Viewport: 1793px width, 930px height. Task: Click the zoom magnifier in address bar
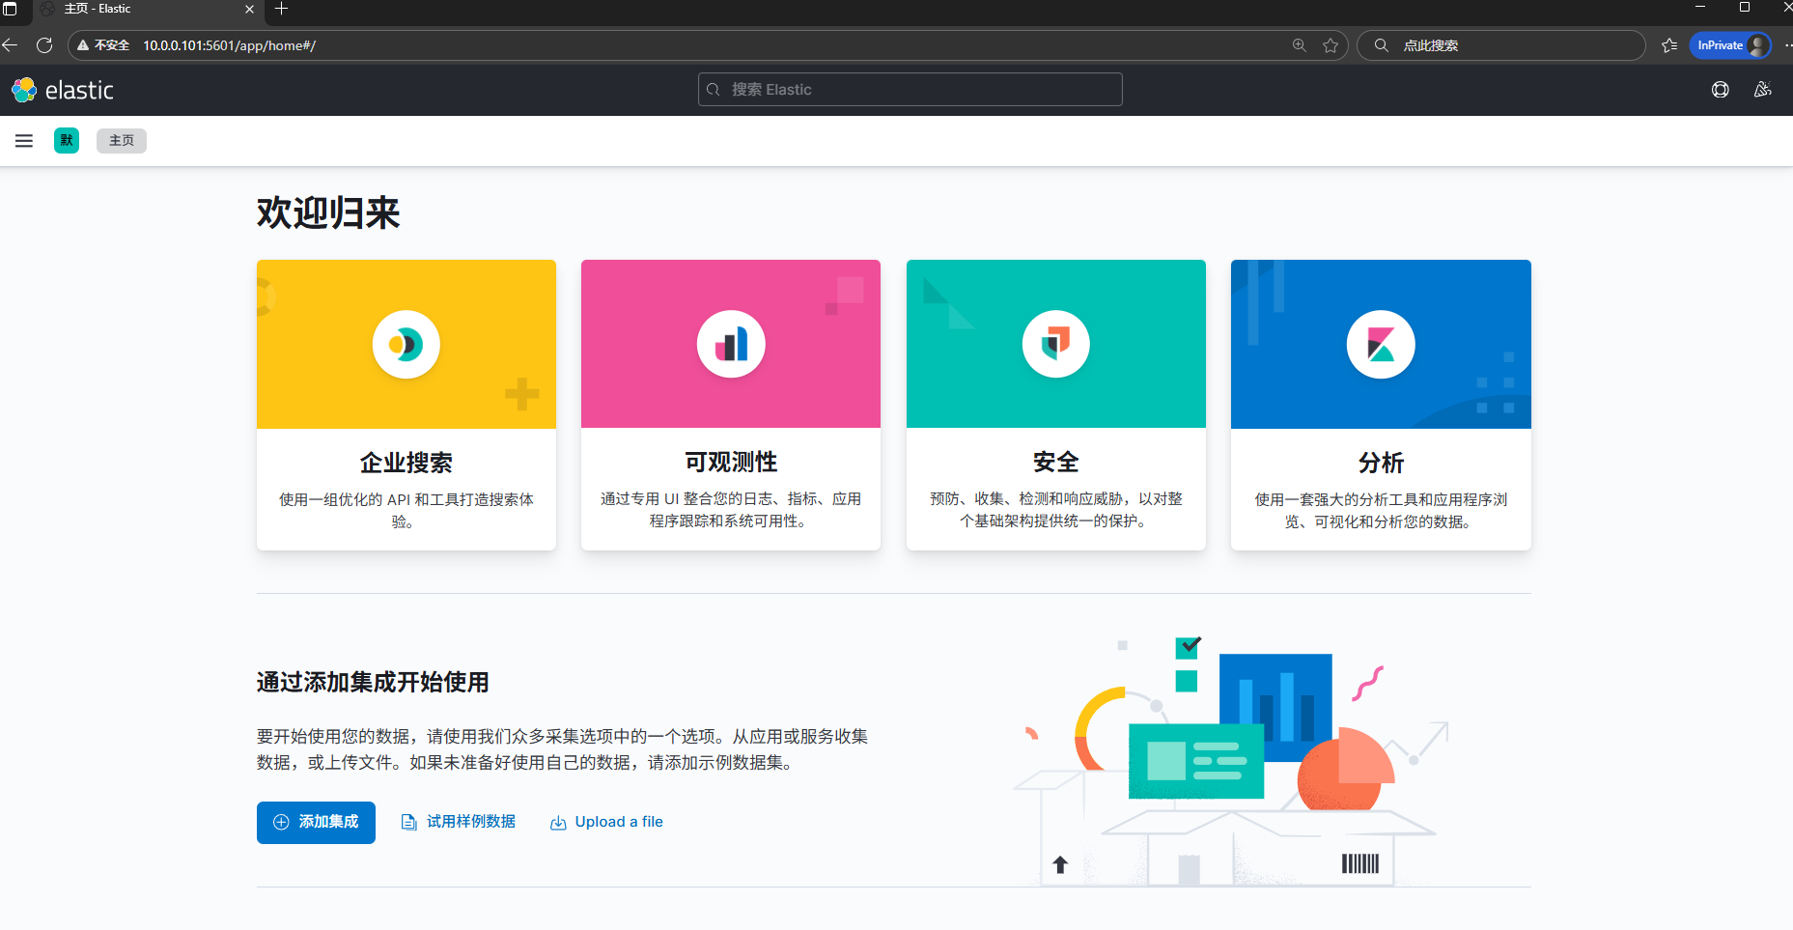[x=1300, y=45]
